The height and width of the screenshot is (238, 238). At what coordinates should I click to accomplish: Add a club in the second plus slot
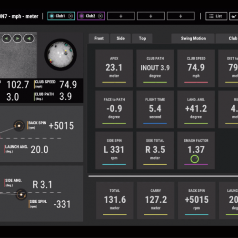coord(151,16)
